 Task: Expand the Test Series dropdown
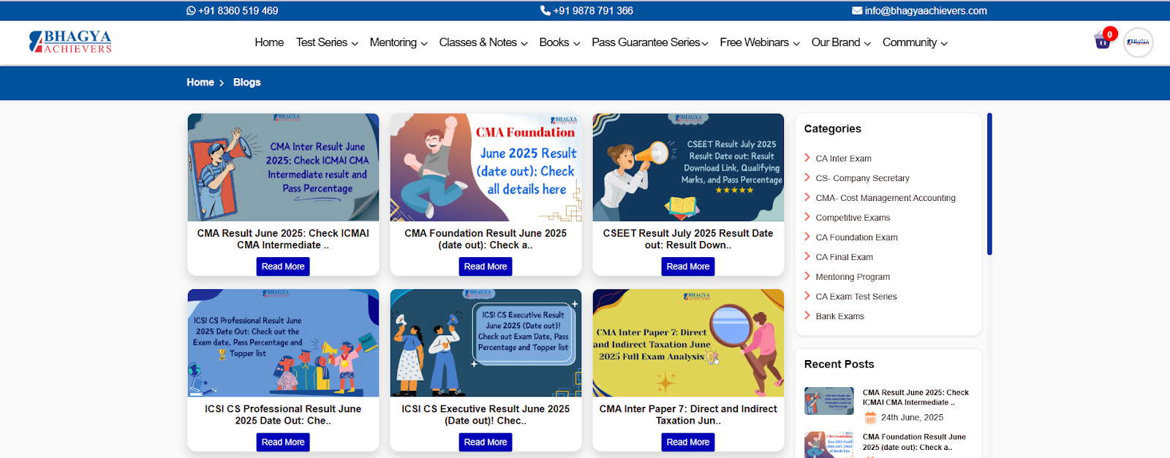(x=327, y=42)
